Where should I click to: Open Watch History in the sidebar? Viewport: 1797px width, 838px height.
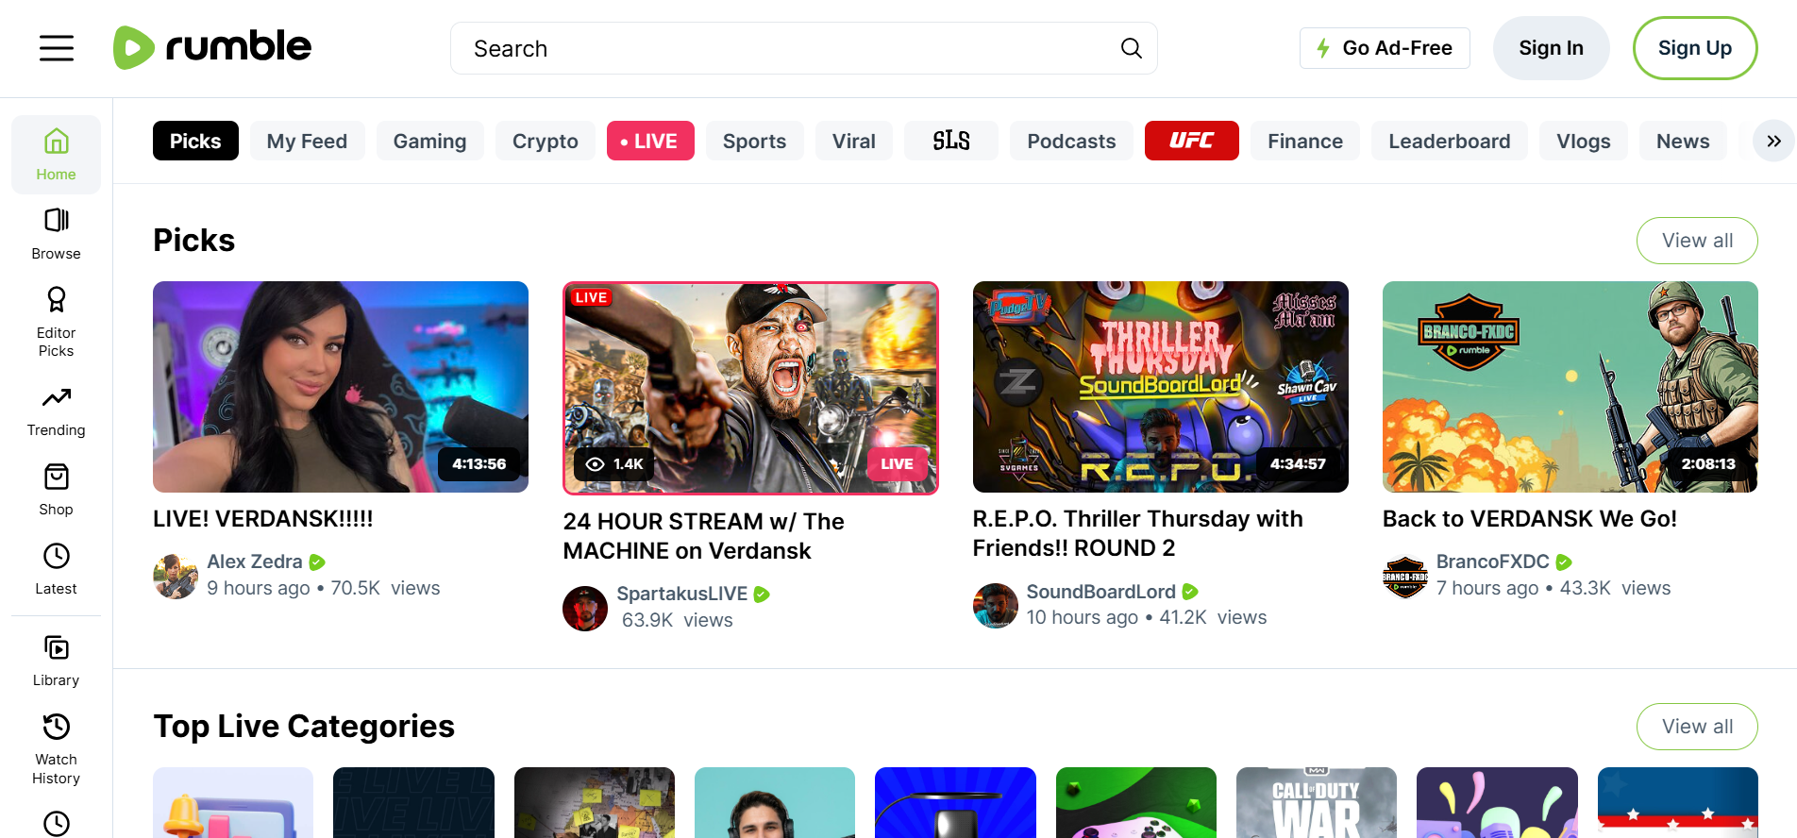click(x=56, y=749)
